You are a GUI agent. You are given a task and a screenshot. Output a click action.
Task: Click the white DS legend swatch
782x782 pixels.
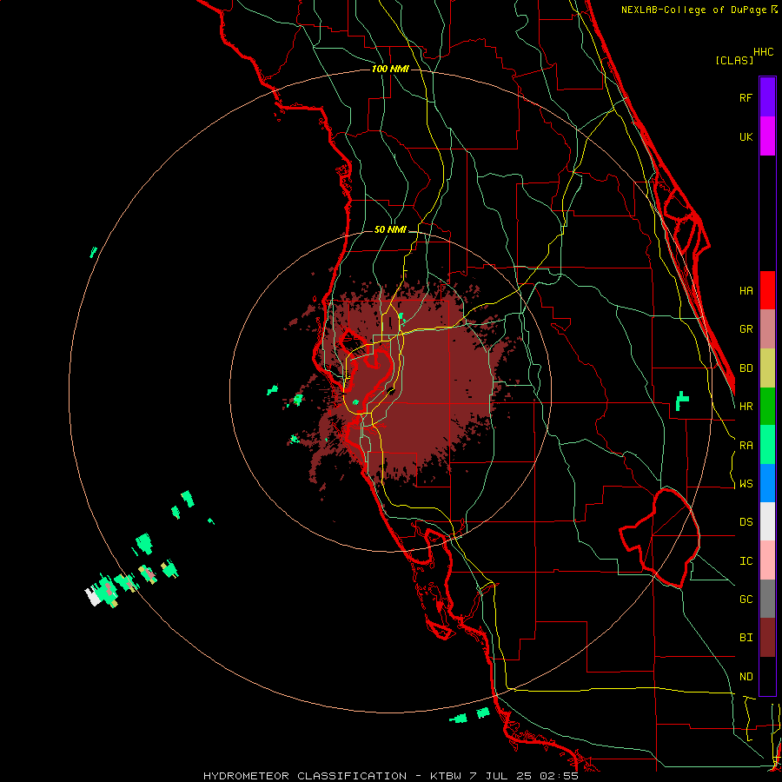(767, 521)
